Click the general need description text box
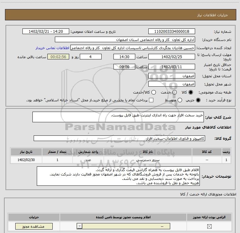This screenshot has height=233, width=240. (118, 117)
